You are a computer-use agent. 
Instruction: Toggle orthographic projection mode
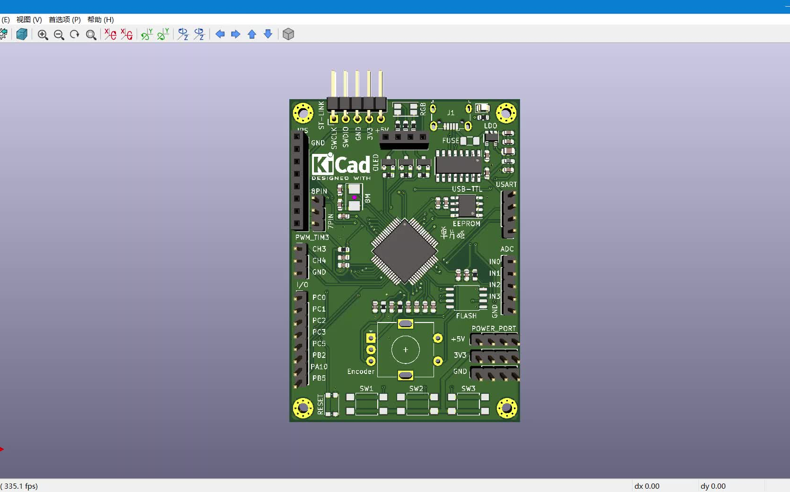288,34
